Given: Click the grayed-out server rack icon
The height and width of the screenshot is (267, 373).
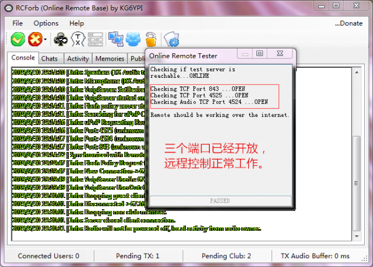Looking at the screenshot, I should (x=96, y=39).
